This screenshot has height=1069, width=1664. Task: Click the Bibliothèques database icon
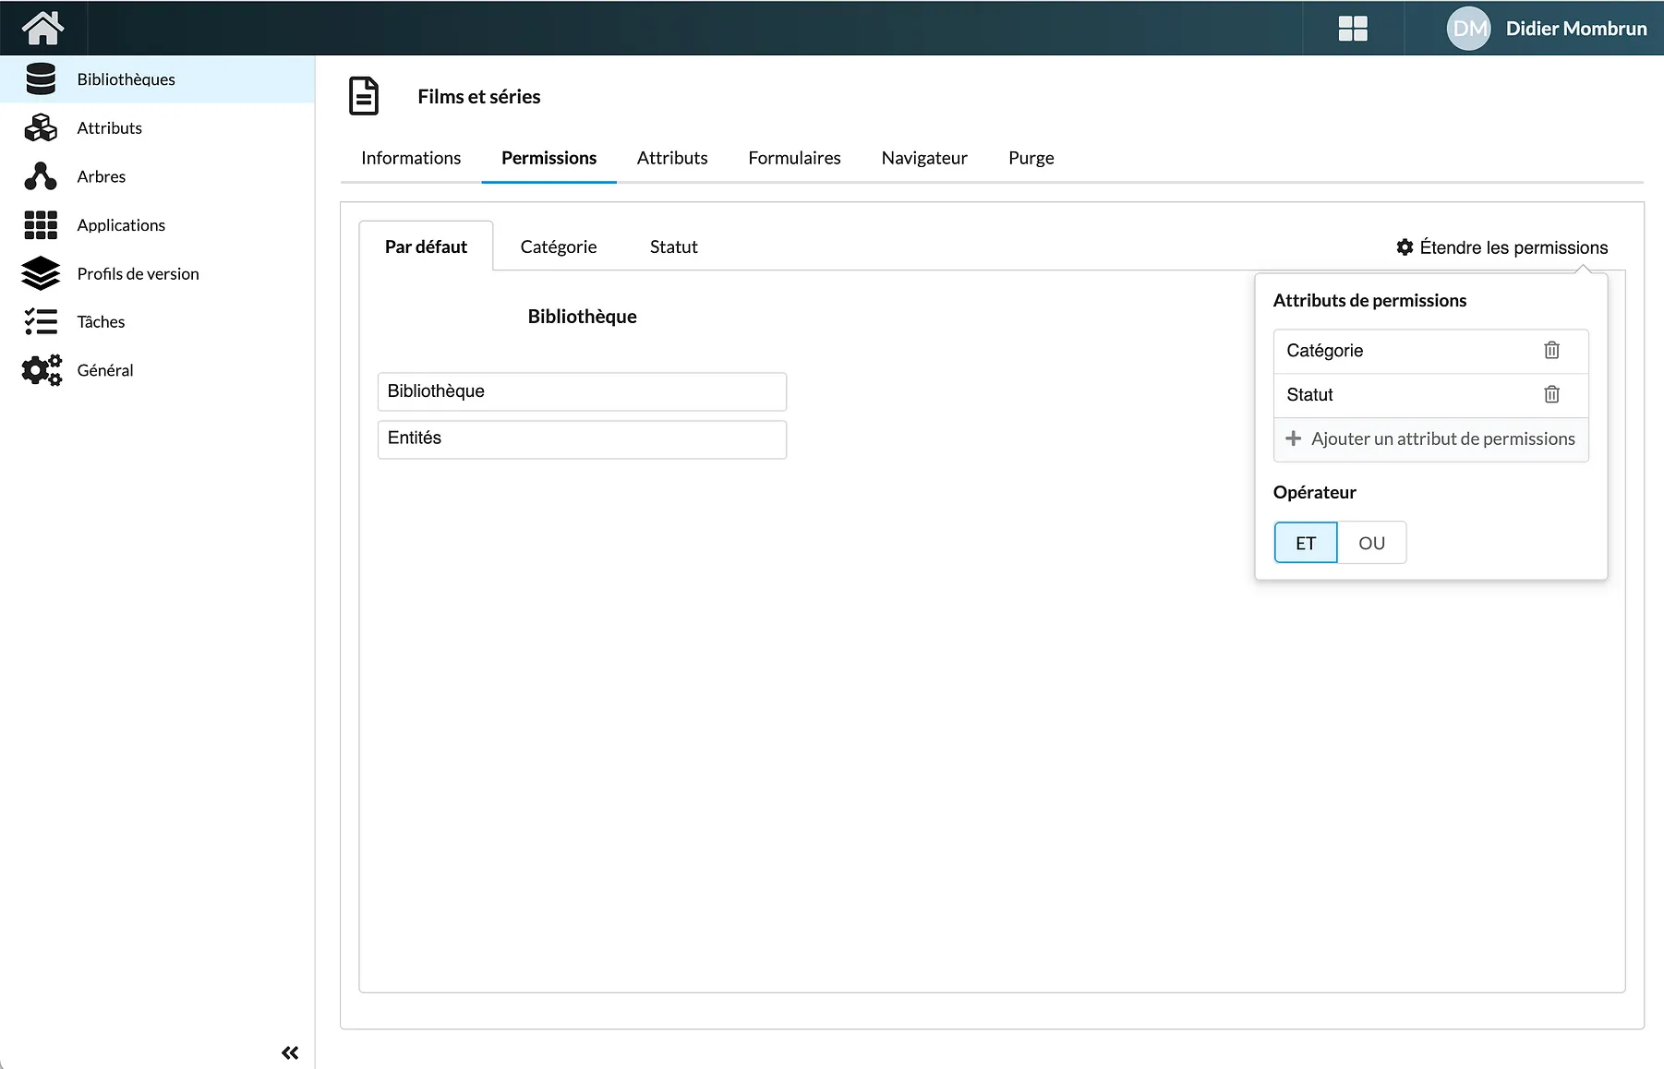41,79
